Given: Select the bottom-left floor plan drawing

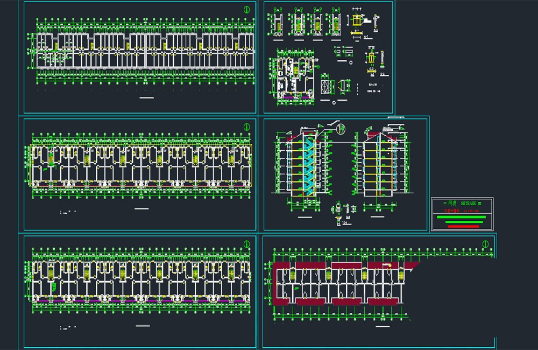Looking at the screenshot, I should click(140, 281).
